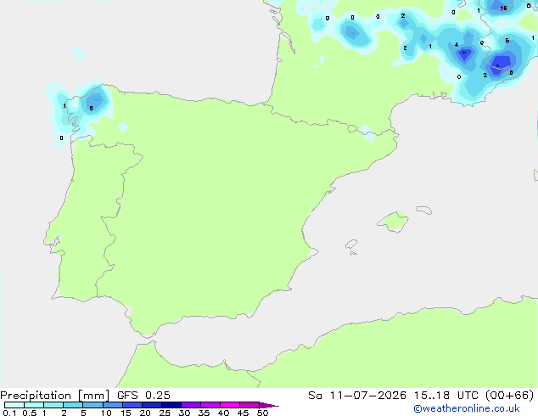
Task: Click the 45–50 mm legend swatch
Action: click(x=249, y=405)
